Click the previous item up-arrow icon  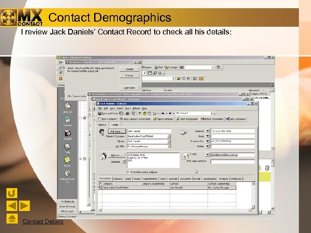coord(163,113)
